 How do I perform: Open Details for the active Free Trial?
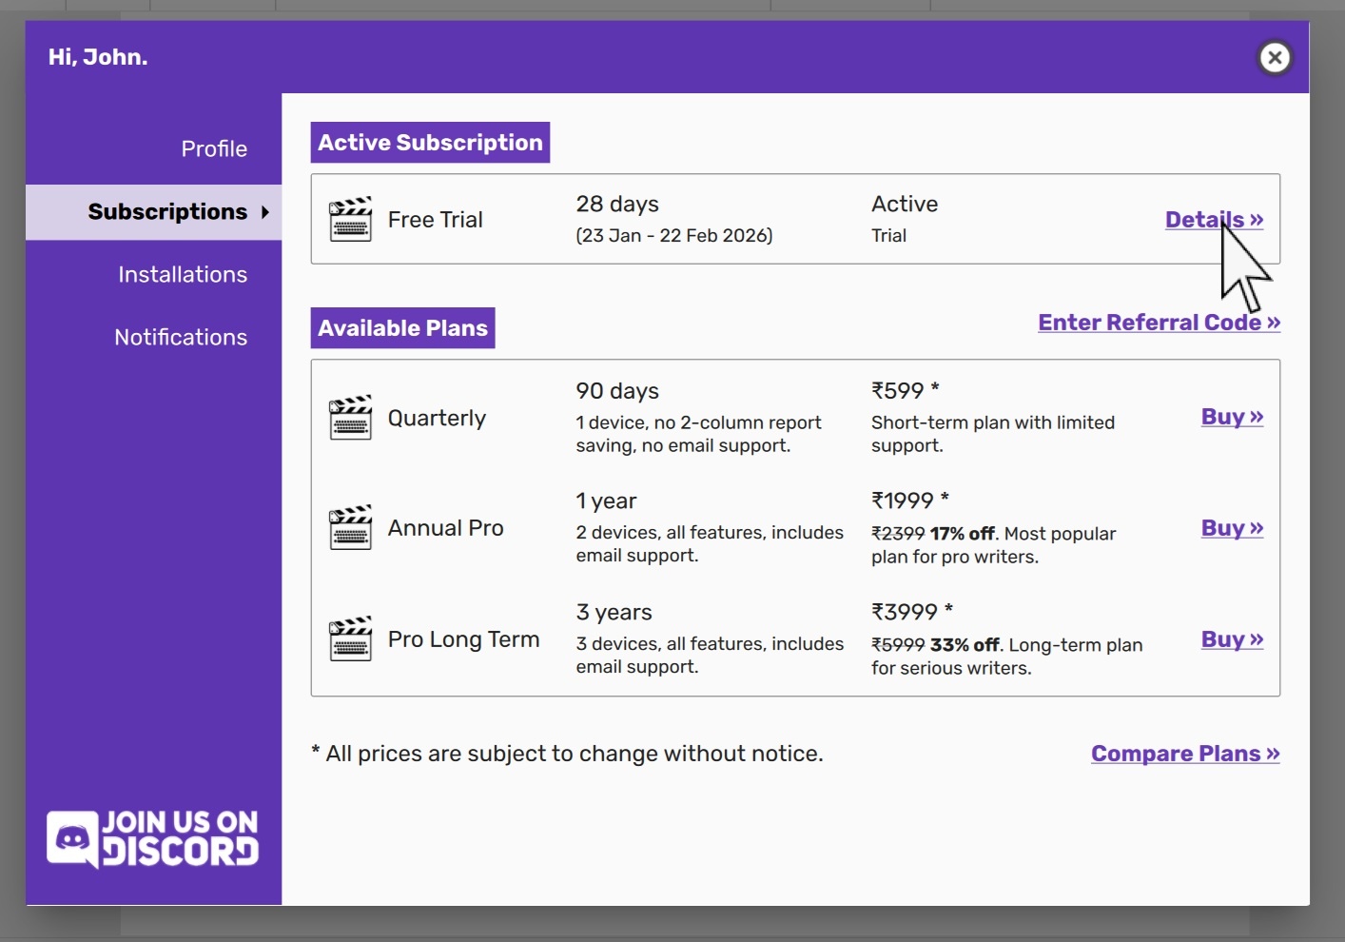pyautogui.click(x=1214, y=220)
